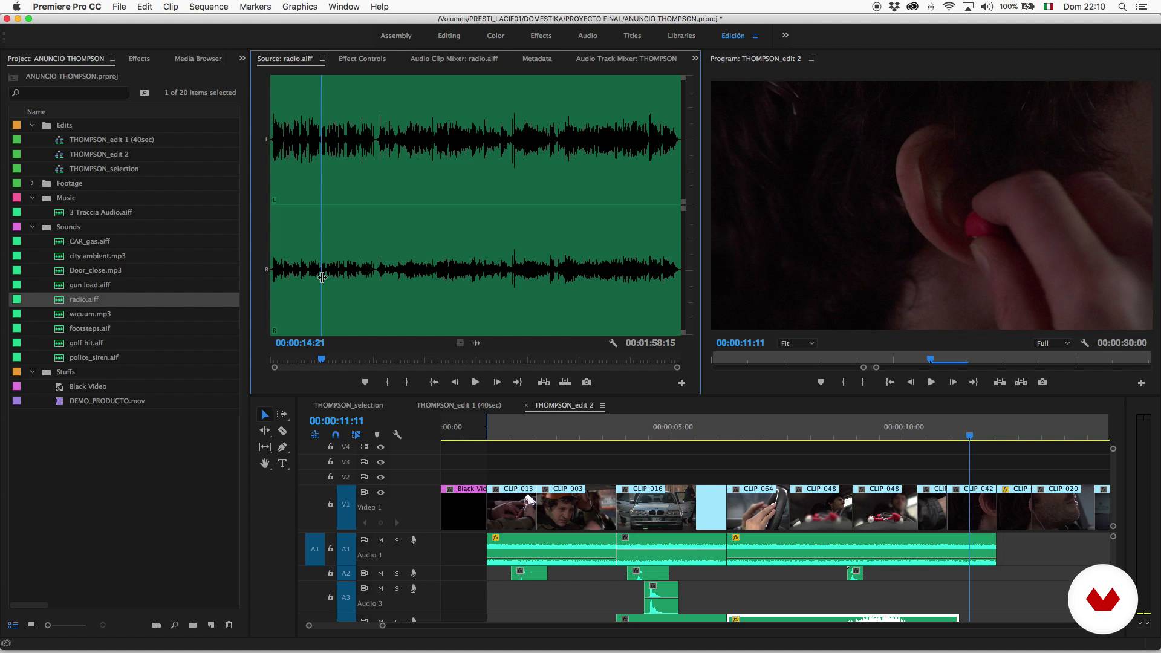The width and height of the screenshot is (1161, 653).
Task: Click timeline timecode 00:00:11:11
Action: point(336,421)
